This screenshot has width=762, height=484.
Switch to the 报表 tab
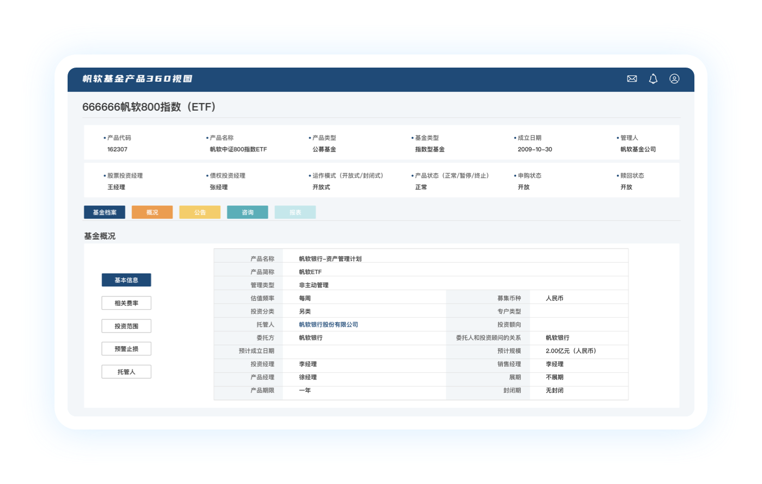tap(295, 213)
